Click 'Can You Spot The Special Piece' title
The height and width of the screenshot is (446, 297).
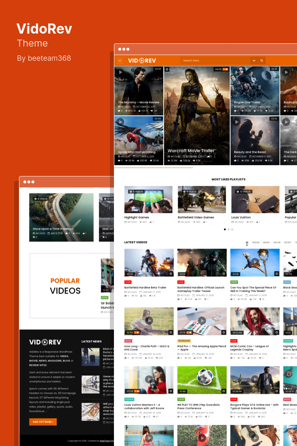(x=253, y=289)
